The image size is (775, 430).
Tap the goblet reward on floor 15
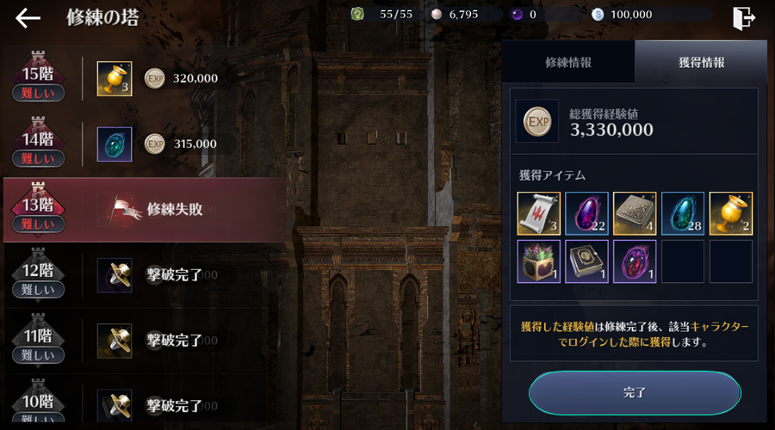(x=115, y=78)
